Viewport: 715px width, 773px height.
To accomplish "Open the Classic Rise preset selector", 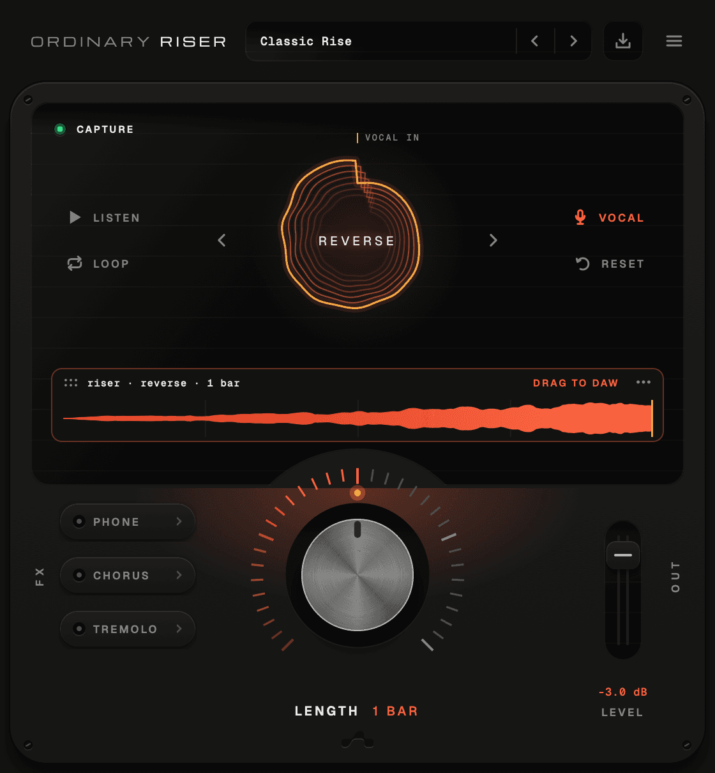I will pyautogui.click(x=380, y=42).
